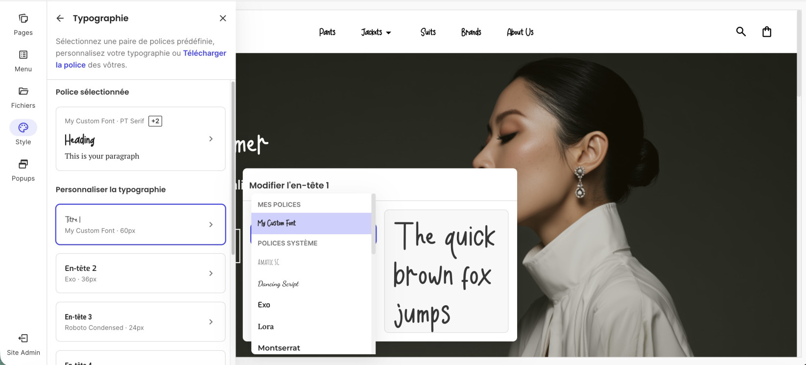Open the Pages panel icon
The width and height of the screenshot is (806, 365).
(23, 19)
